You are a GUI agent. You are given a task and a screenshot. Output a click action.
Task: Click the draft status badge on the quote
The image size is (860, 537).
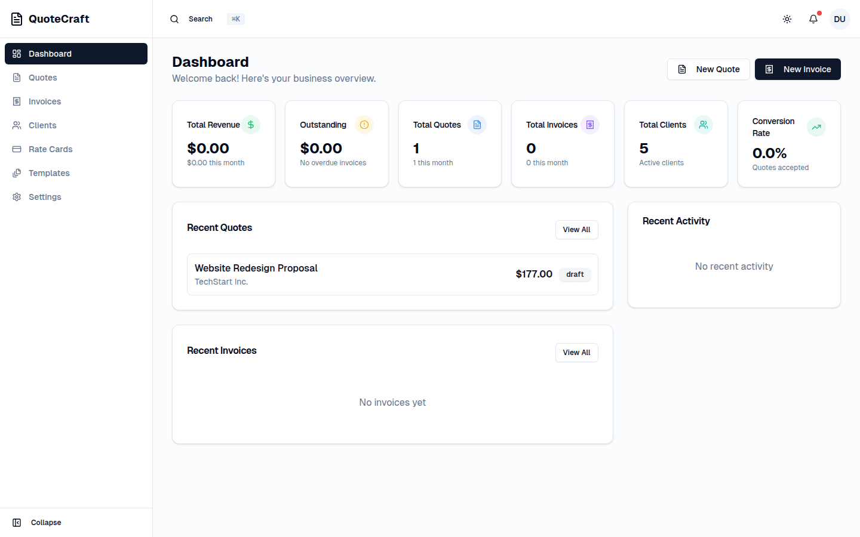click(x=575, y=274)
